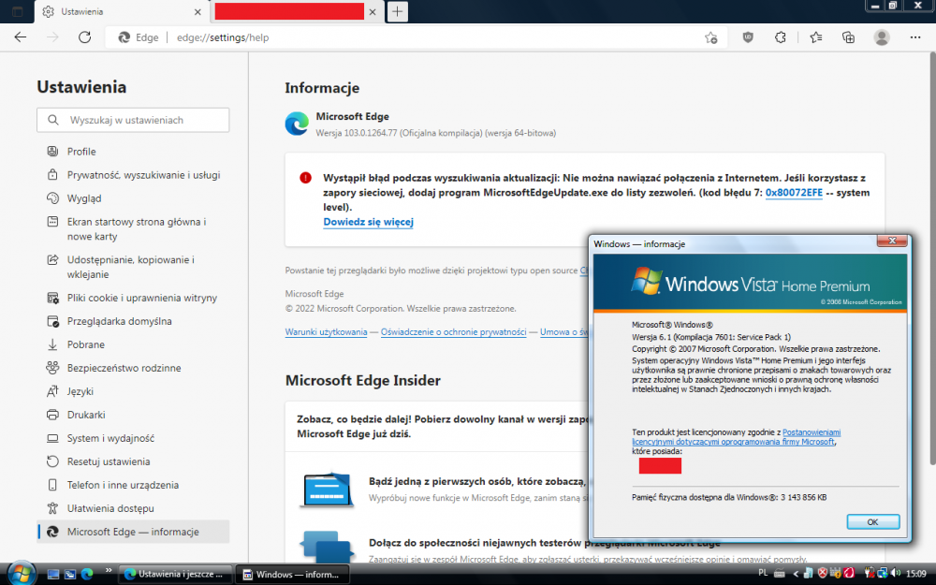This screenshot has width=936, height=585.
Task: Click the Network tray icon
Action: (882, 573)
